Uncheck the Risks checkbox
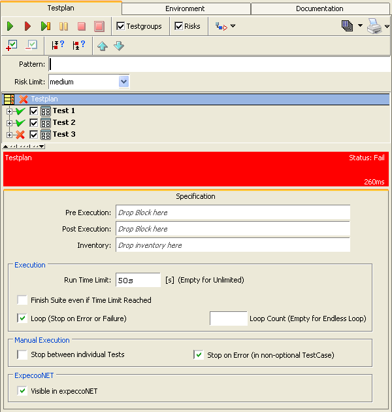Viewport: 392px width, 412px height. point(179,26)
